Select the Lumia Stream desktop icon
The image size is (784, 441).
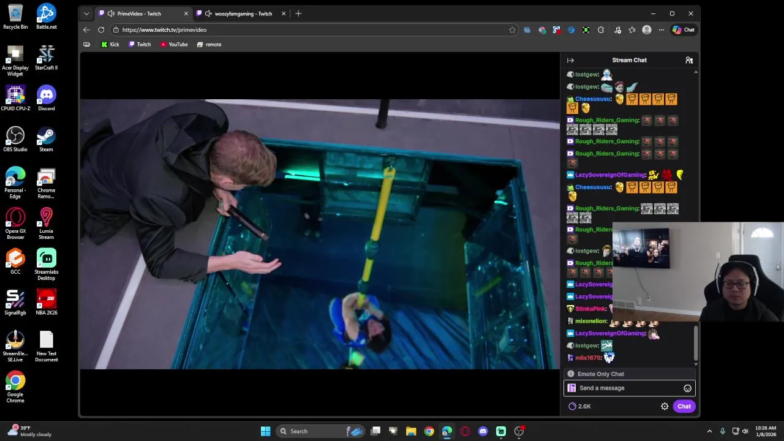(x=46, y=224)
